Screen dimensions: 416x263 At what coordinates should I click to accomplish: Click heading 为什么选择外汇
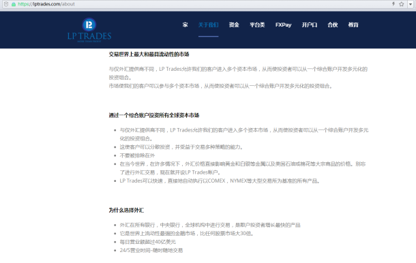[126, 211]
